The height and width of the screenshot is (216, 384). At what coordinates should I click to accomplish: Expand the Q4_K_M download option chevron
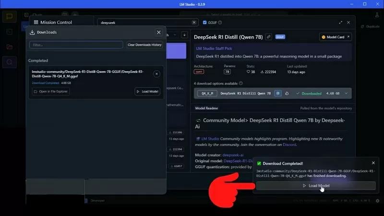pos(347,93)
